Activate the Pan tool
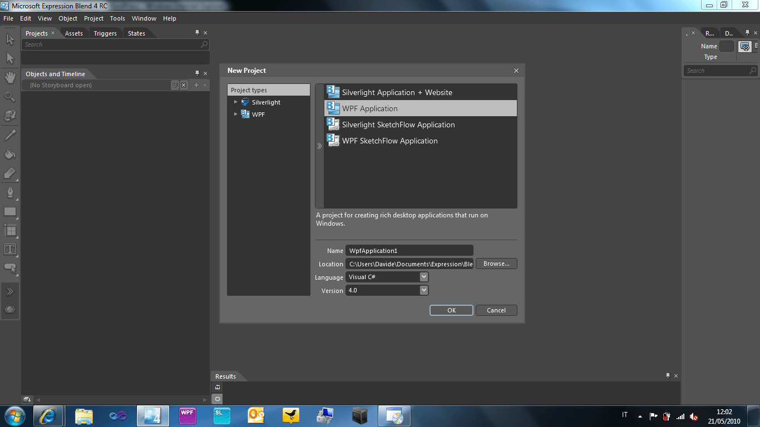Screen dimensions: 760x427 9,78
